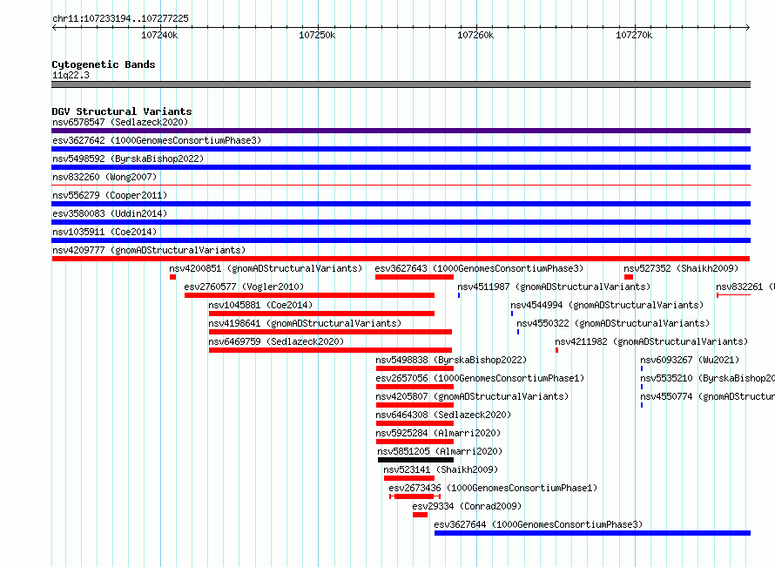Click esv2673436 variant label
Viewport: 775px width, 567px height.
click(493, 488)
